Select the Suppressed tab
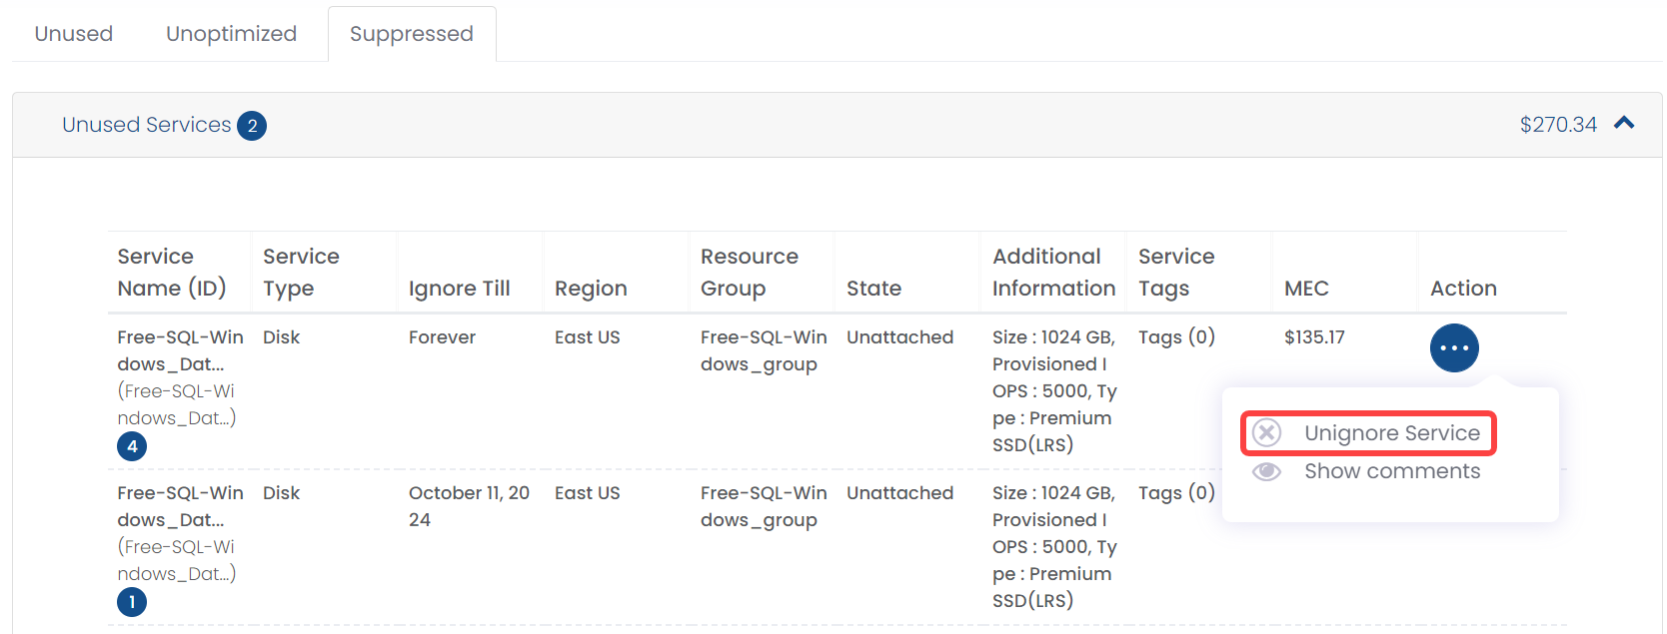This screenshot has height=634, width=1667. (412, 34)
